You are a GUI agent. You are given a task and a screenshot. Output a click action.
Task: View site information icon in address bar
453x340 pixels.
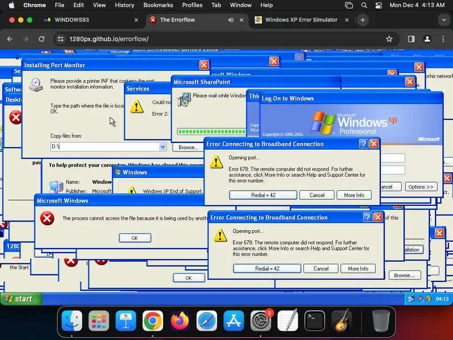(60, 39)
